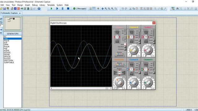Open the wrench decompose tool icon
198x111 pixels.
point(165,9)
